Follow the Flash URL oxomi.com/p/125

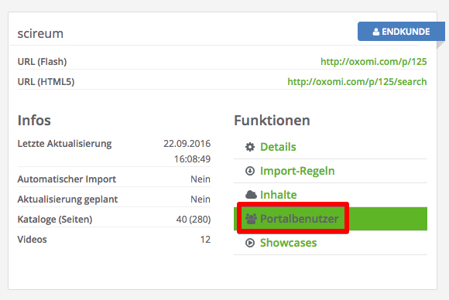coord(374,62)
